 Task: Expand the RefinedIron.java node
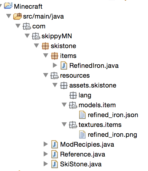coord(55,65)
